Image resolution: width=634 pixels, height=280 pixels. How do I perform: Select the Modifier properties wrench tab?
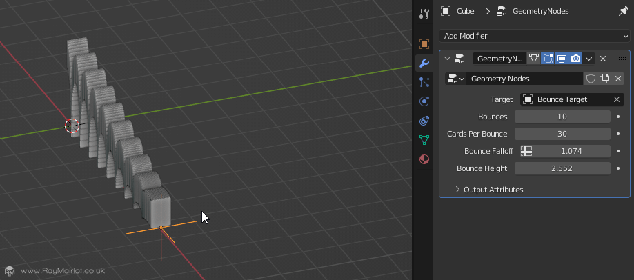click(424, 63)
